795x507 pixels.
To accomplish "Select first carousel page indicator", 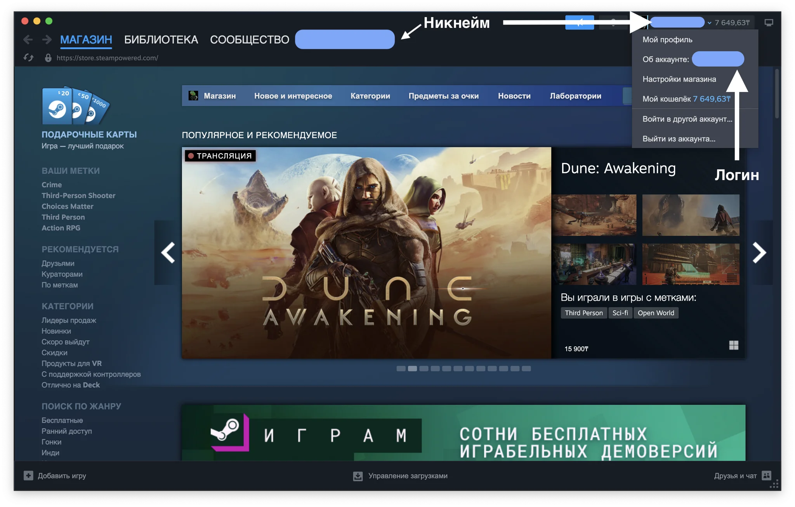I will point(401,369).
